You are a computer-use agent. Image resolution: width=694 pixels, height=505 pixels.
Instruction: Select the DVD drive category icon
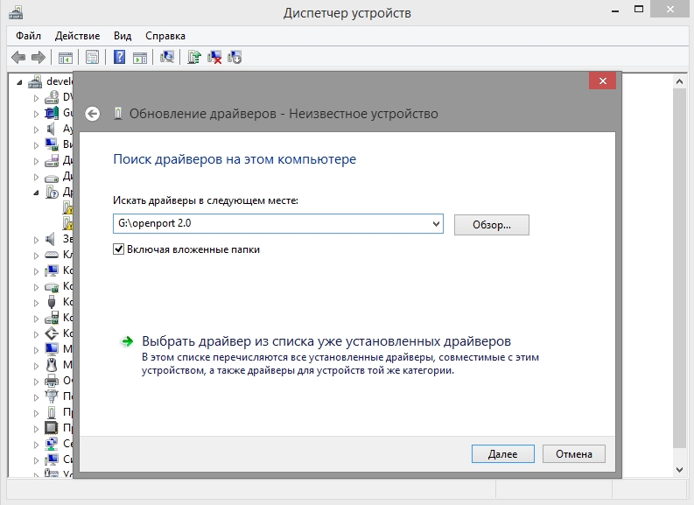coord(52,97)
